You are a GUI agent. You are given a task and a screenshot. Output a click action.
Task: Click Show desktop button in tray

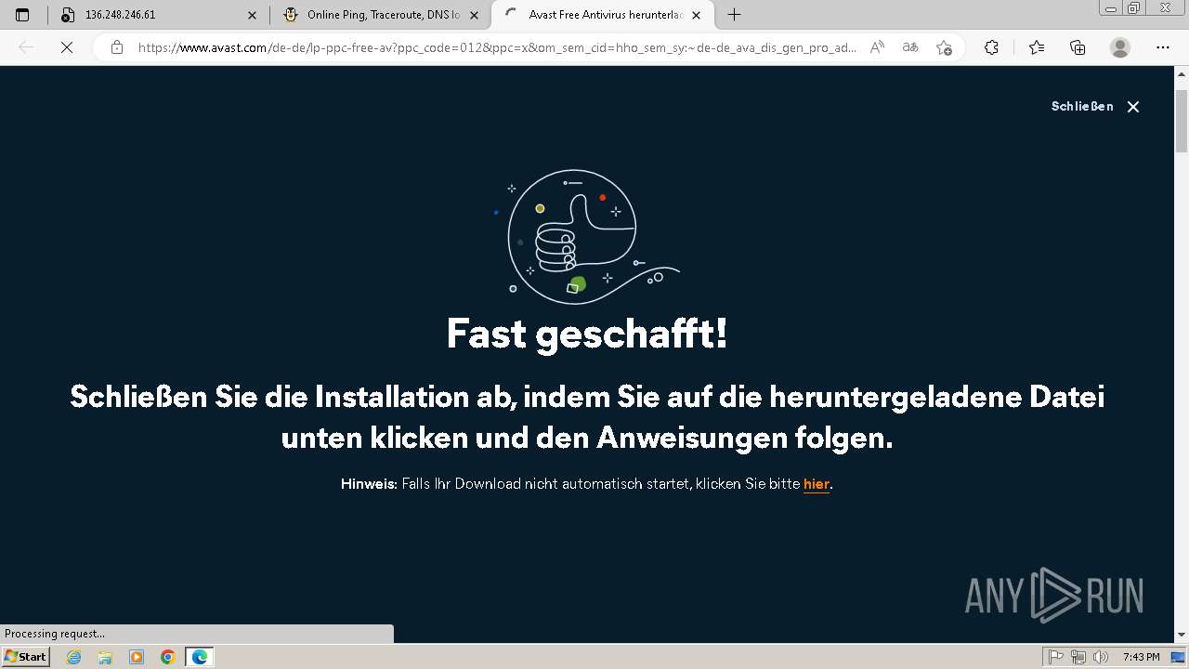(1178, 657)
